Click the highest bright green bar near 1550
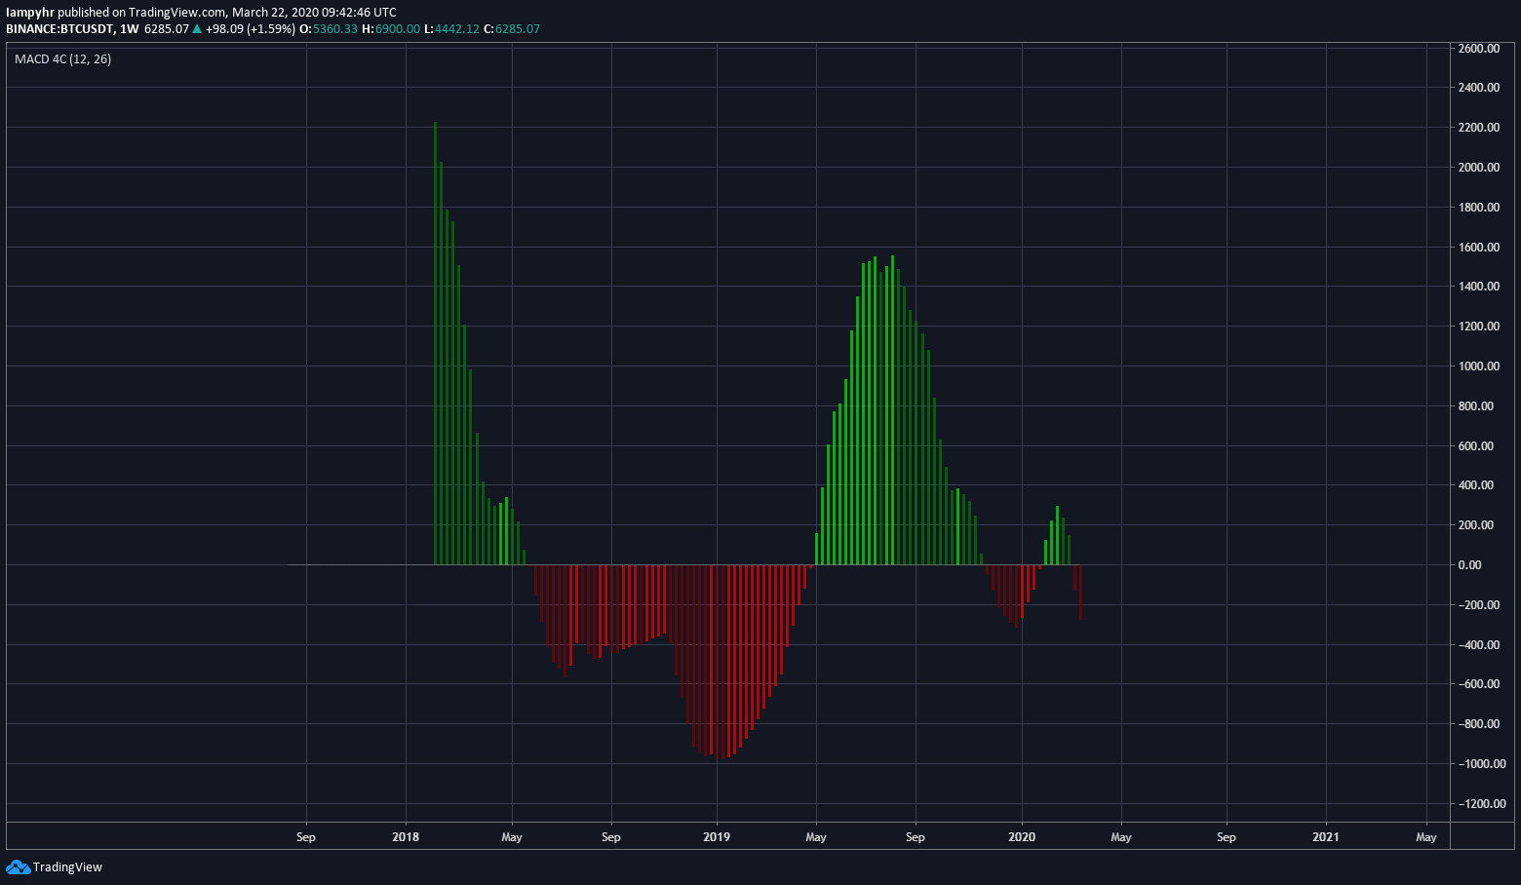The height and width of the screenshot is (885, 1521). [892, 409]
